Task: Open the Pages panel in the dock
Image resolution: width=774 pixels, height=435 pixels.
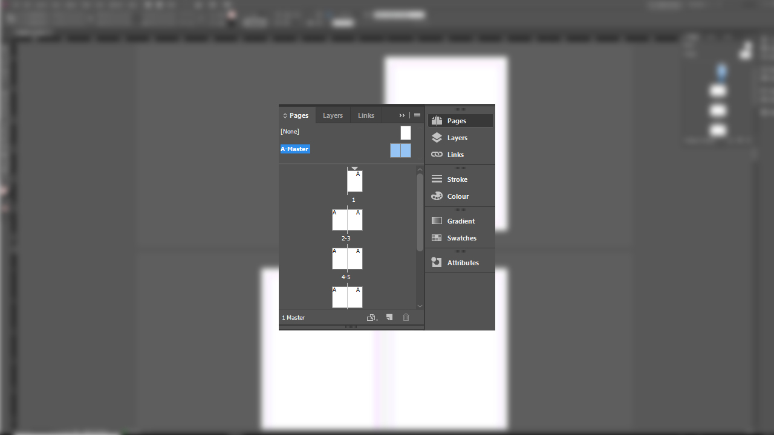Action: click(460, 121)
